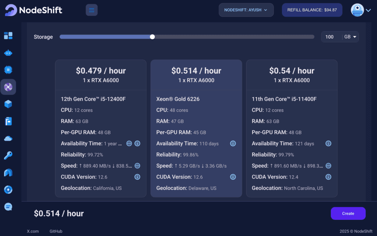
Task: Open the document files icon in sidebar
Action: (8, 121)
